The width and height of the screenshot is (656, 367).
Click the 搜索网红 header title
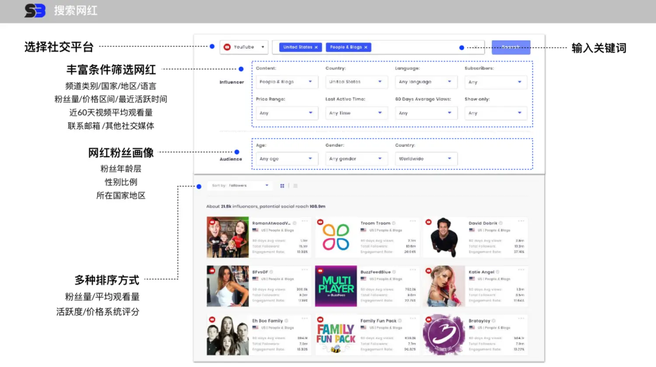[x=76, y=10]
